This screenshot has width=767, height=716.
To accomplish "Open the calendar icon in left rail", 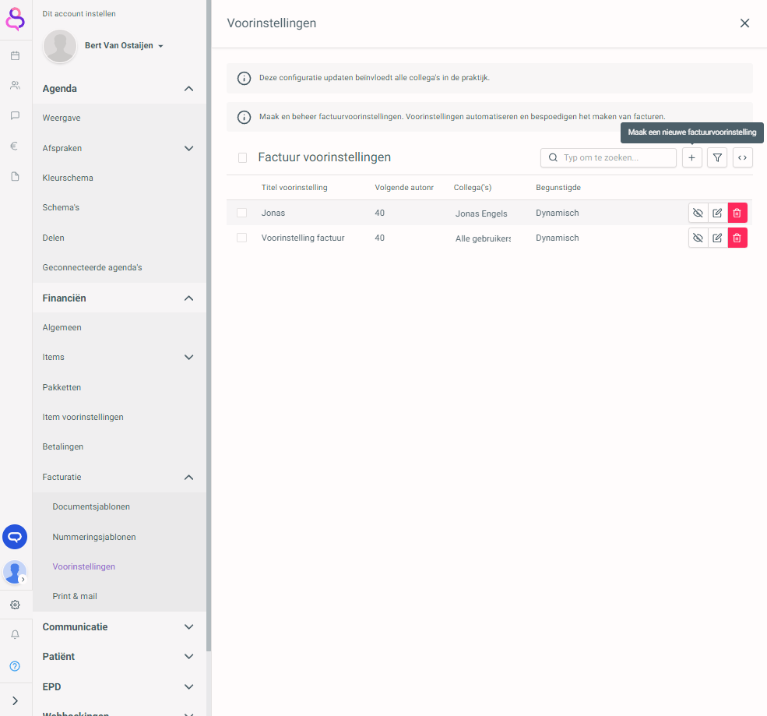I will 15,56.
